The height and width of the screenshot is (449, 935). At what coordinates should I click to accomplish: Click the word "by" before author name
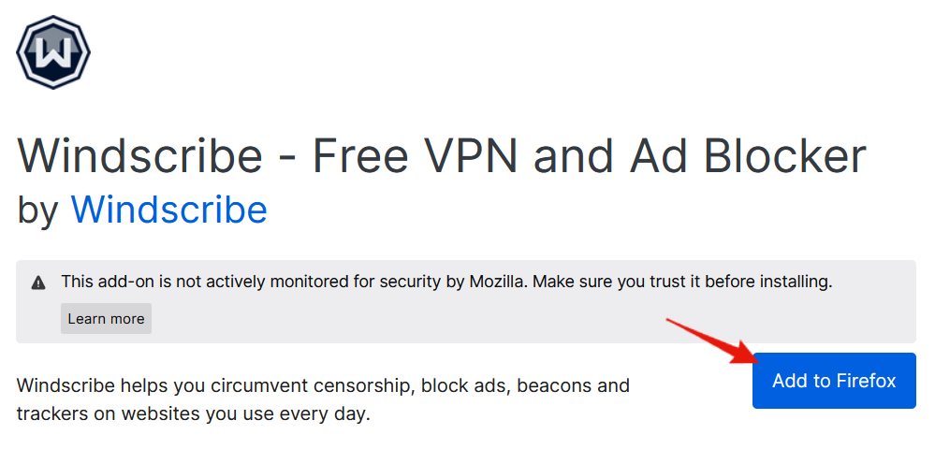[38, 210]
